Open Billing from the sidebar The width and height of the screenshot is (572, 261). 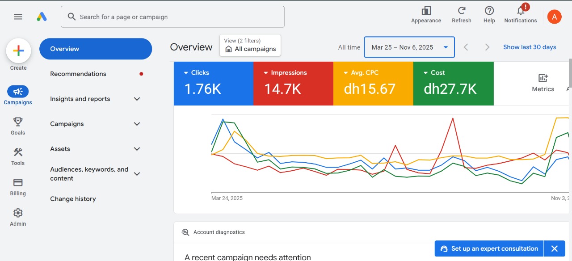(x=18, y=186)
